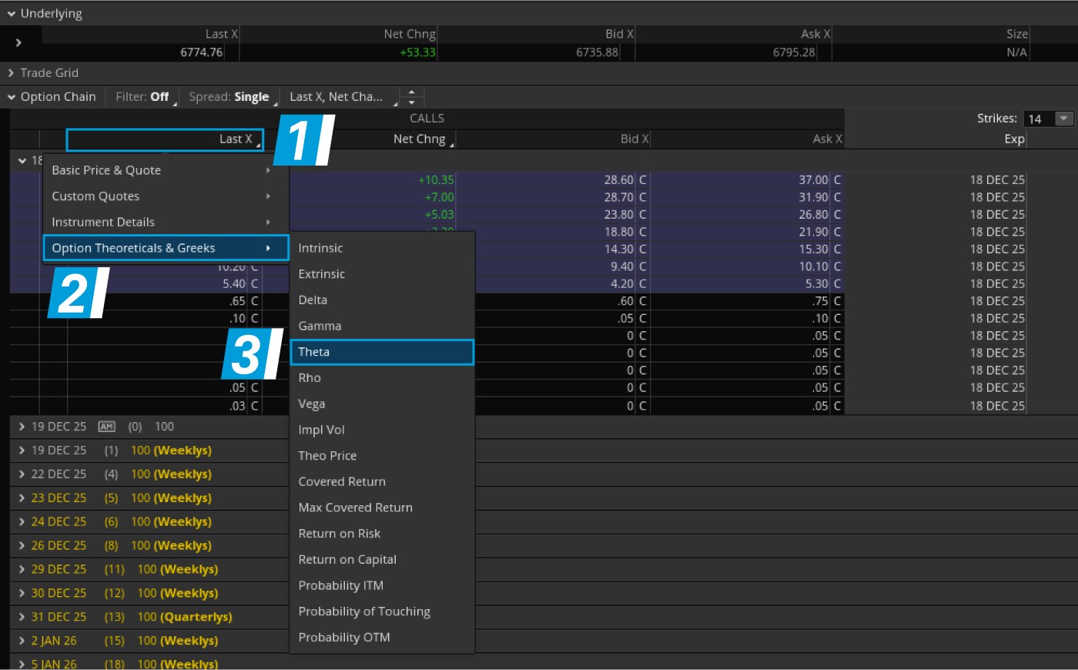Click the AM settlement icon beside 19 DEC 25
Image resolution: width=1078 pixels, height=670 pixels.
coord(106,426)
